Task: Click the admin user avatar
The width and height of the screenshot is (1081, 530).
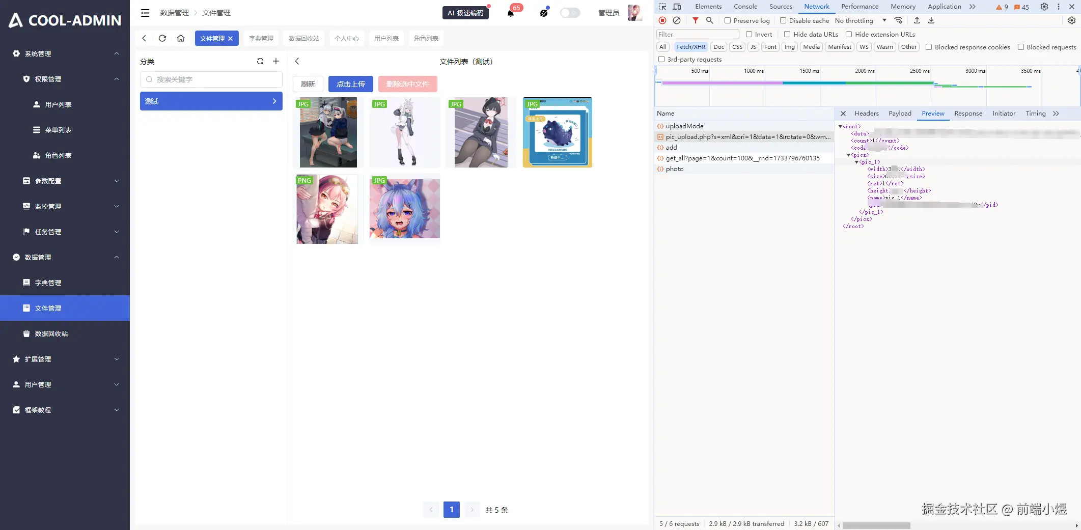Action: coord(634,13)
